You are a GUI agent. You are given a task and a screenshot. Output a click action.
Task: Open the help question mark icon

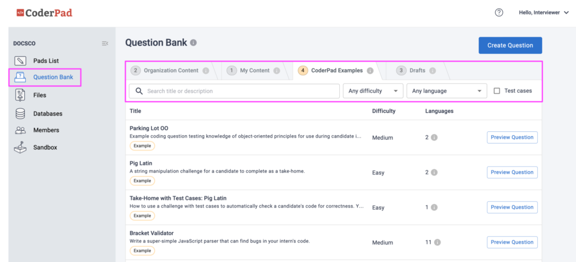click(x=498, y=12)
